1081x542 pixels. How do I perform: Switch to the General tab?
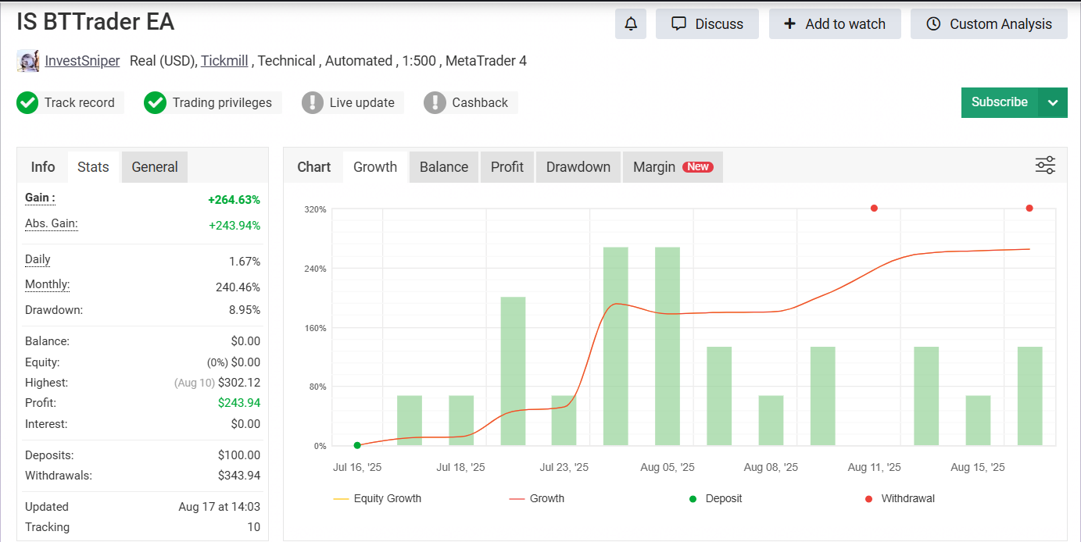tap(155, 167)
